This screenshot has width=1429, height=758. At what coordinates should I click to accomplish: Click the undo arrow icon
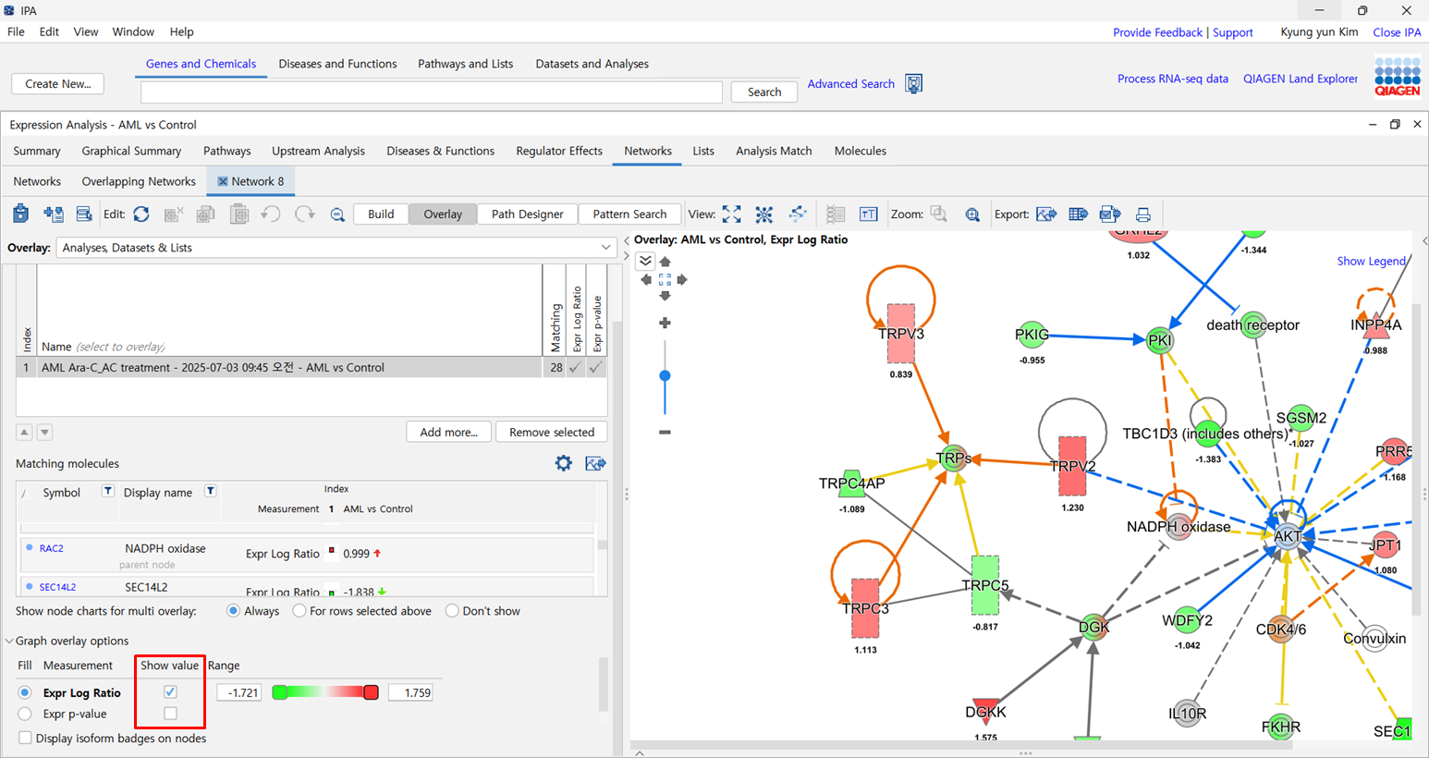(270, 214)
